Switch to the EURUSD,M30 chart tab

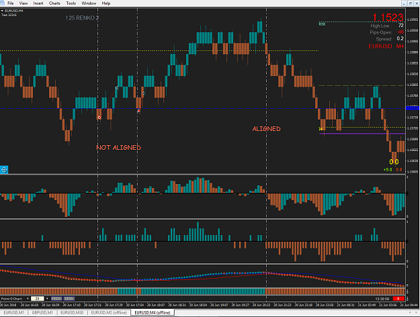[72, 312]
